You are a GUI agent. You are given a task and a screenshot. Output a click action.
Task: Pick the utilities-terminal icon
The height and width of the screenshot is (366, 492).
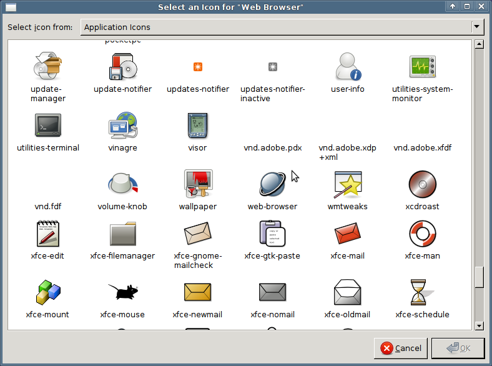48,125
